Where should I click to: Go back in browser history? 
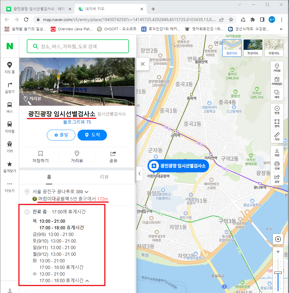point(7,20)
